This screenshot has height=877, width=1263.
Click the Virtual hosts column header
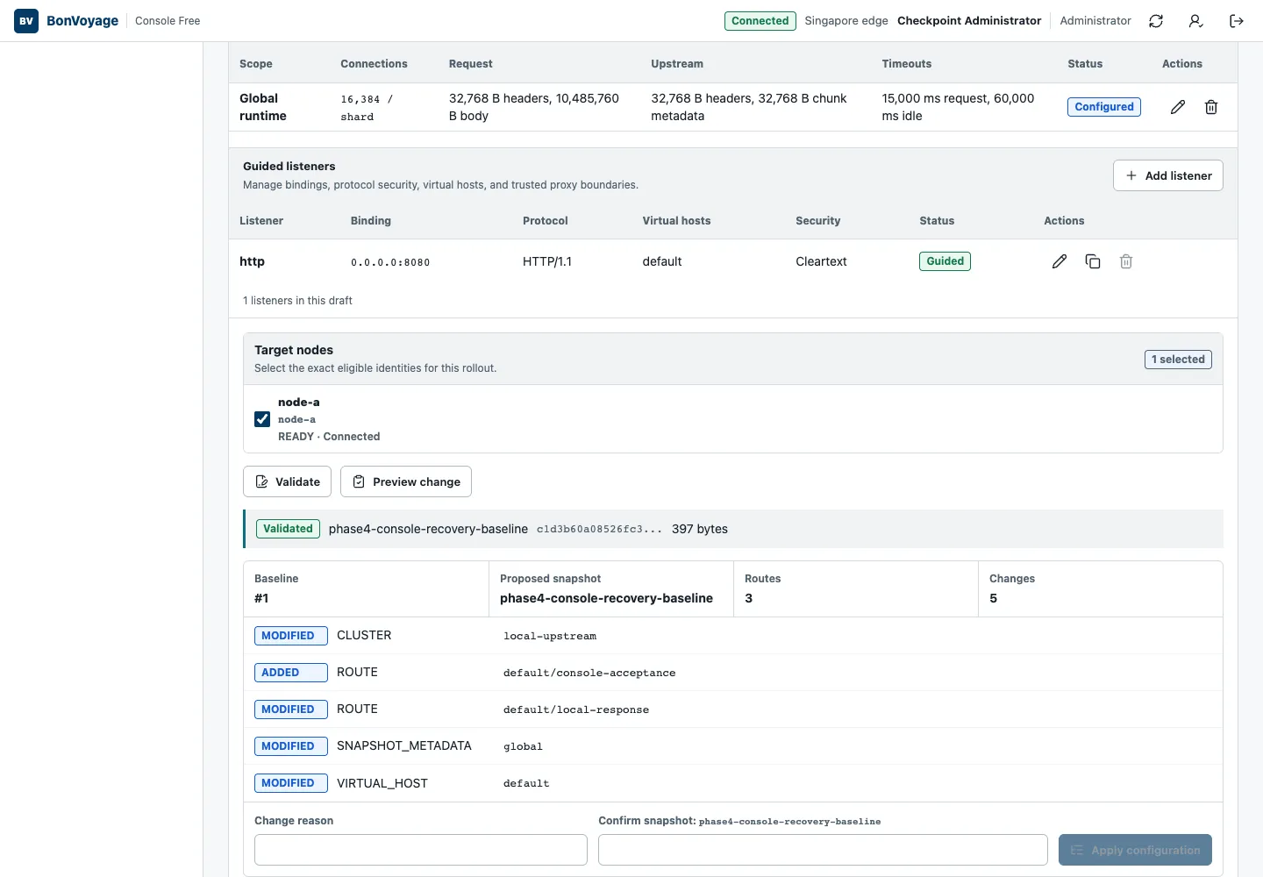click(x=676, y=221)
